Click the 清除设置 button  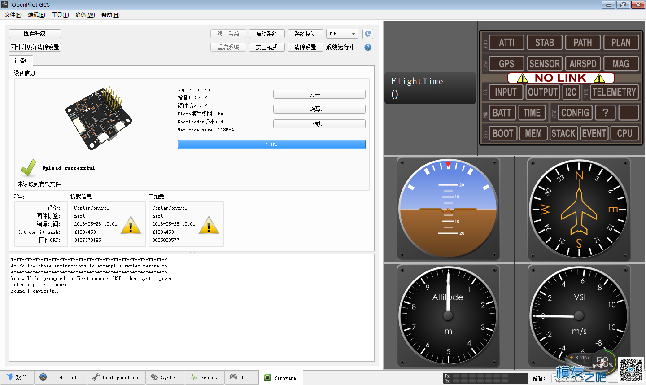306,47
